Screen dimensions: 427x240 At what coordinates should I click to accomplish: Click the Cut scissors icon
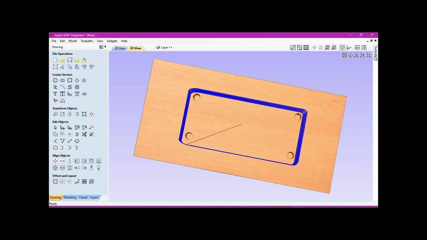coord(62,67)
